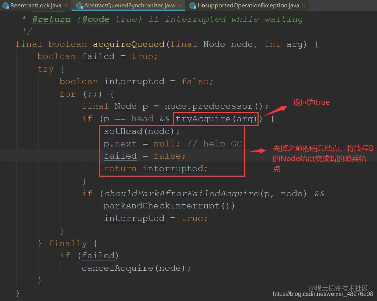The image size is (377, 301).
Task: Click the @return Javadoc tag
Action: [51, 19]
